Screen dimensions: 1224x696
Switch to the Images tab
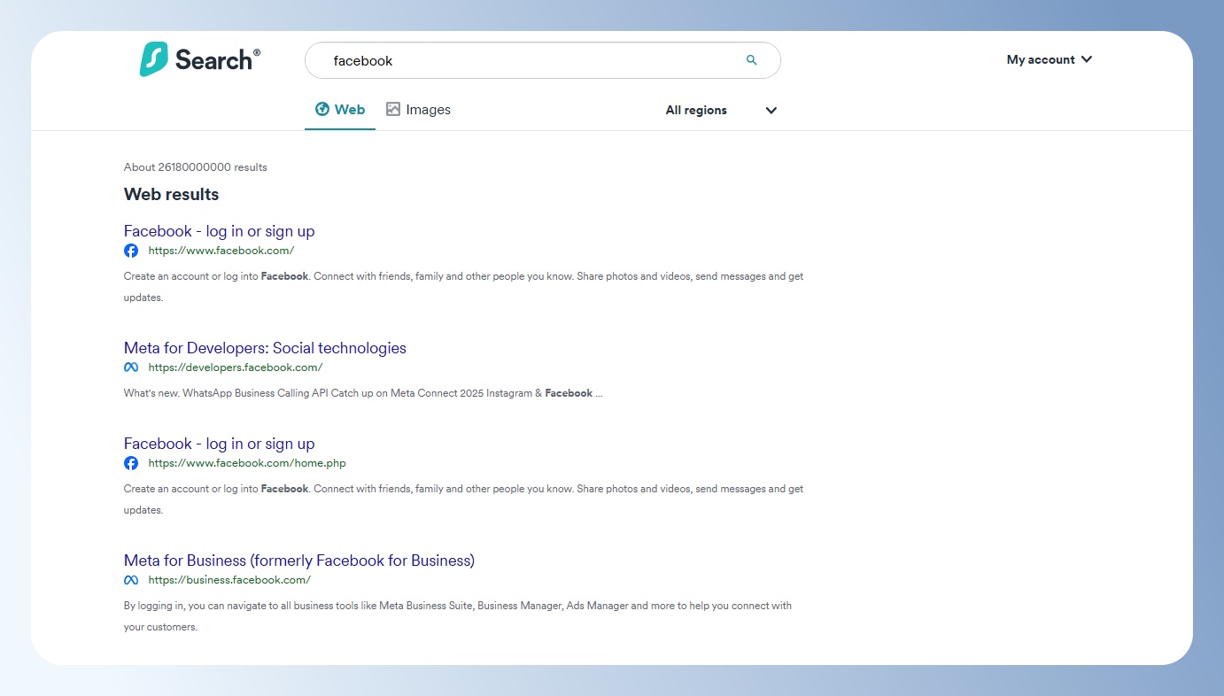(418, 110)
